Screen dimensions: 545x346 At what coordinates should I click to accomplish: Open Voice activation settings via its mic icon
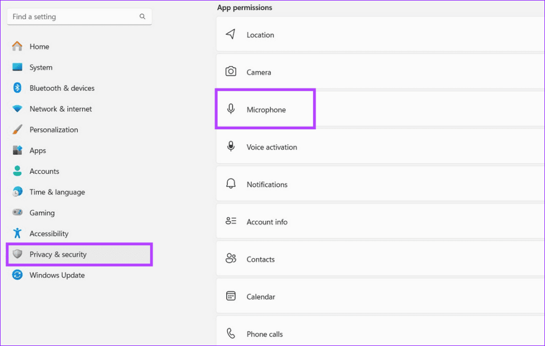(x=231, y=146)
